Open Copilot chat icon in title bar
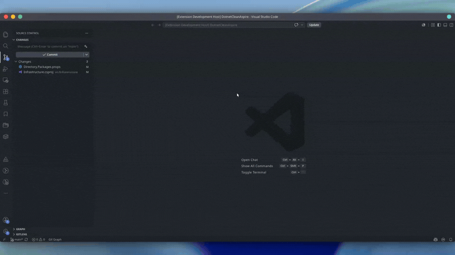The height and width of the screenshot is (255, 455). click(296, 25)
